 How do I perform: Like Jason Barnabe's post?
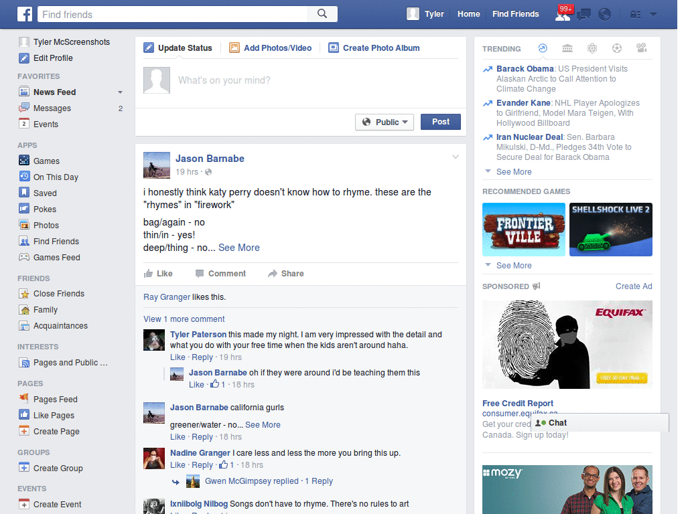coord(158,274)
